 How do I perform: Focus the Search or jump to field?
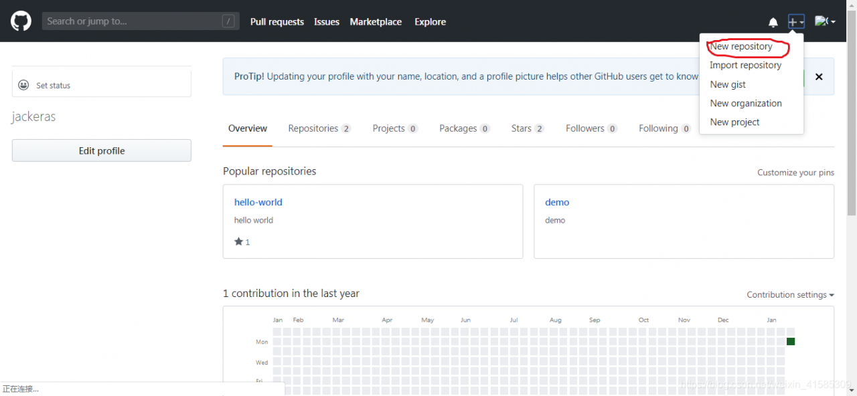[x=141, y=21]
